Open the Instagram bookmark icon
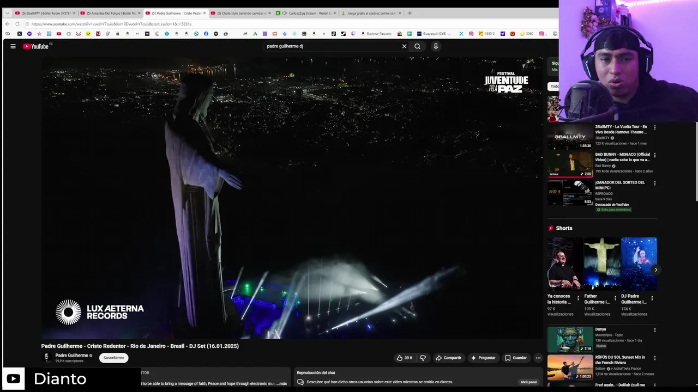Image resolution: width=698 pixels, height=392 pixels. pos(471,34)
